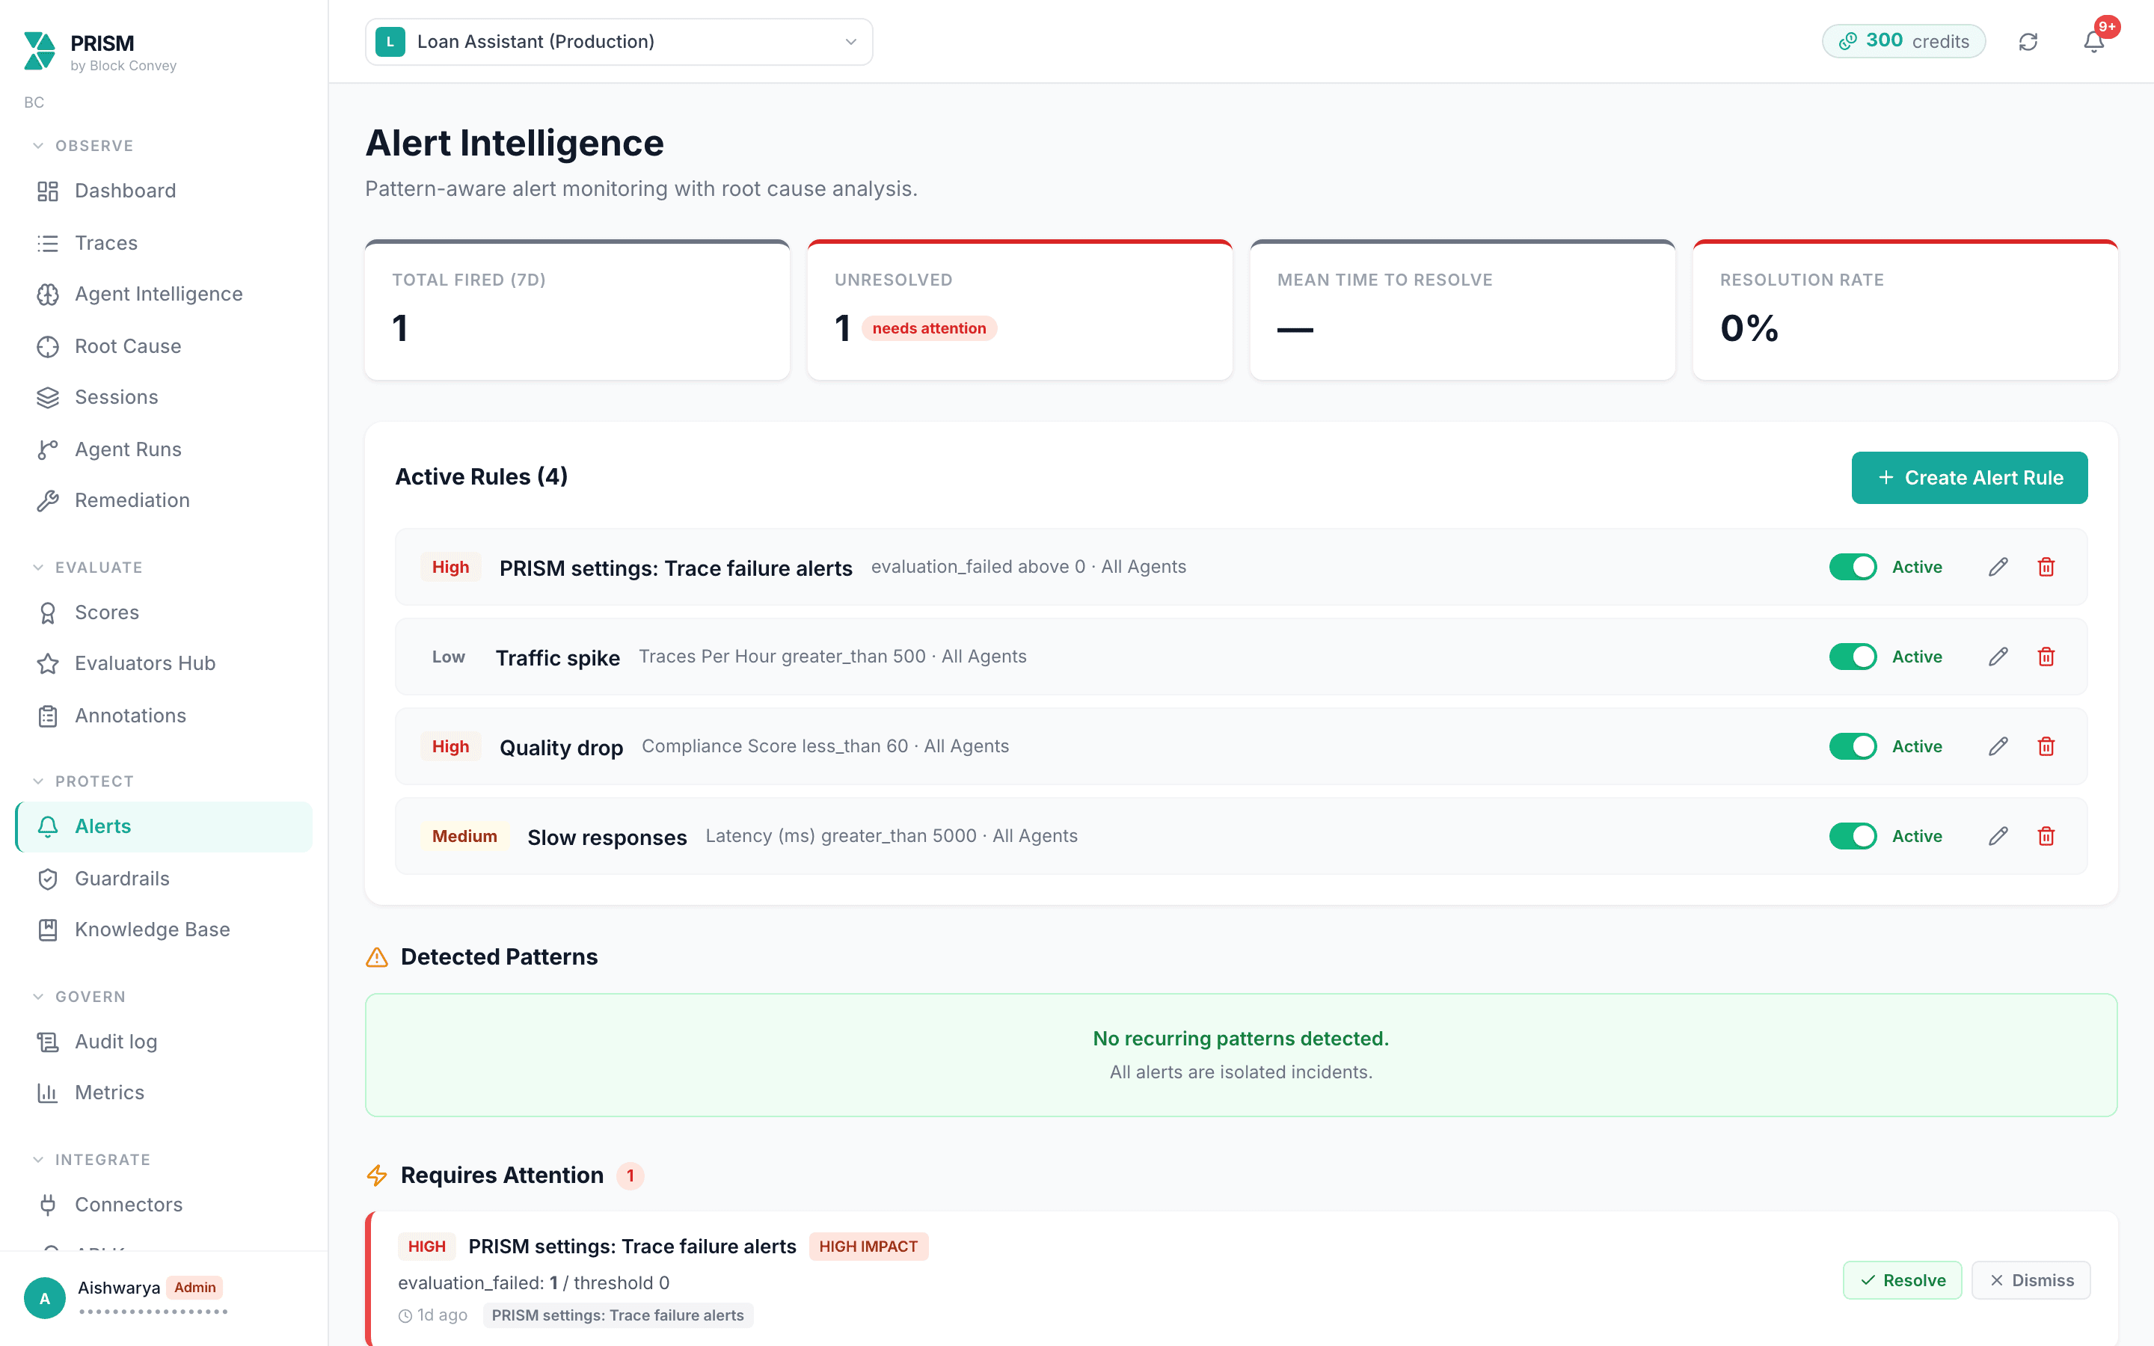
Task: Delete the Traffic spike rule
Action: 2046,657
